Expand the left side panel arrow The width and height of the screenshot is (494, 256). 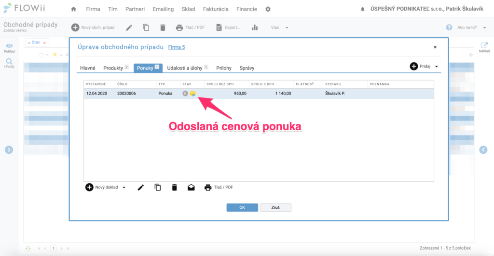coord(9,150)
